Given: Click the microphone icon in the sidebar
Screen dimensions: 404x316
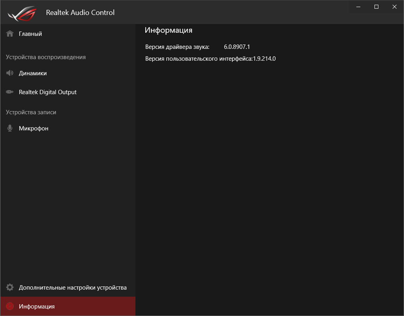Looking at the screenshot, I should point(10,128).
